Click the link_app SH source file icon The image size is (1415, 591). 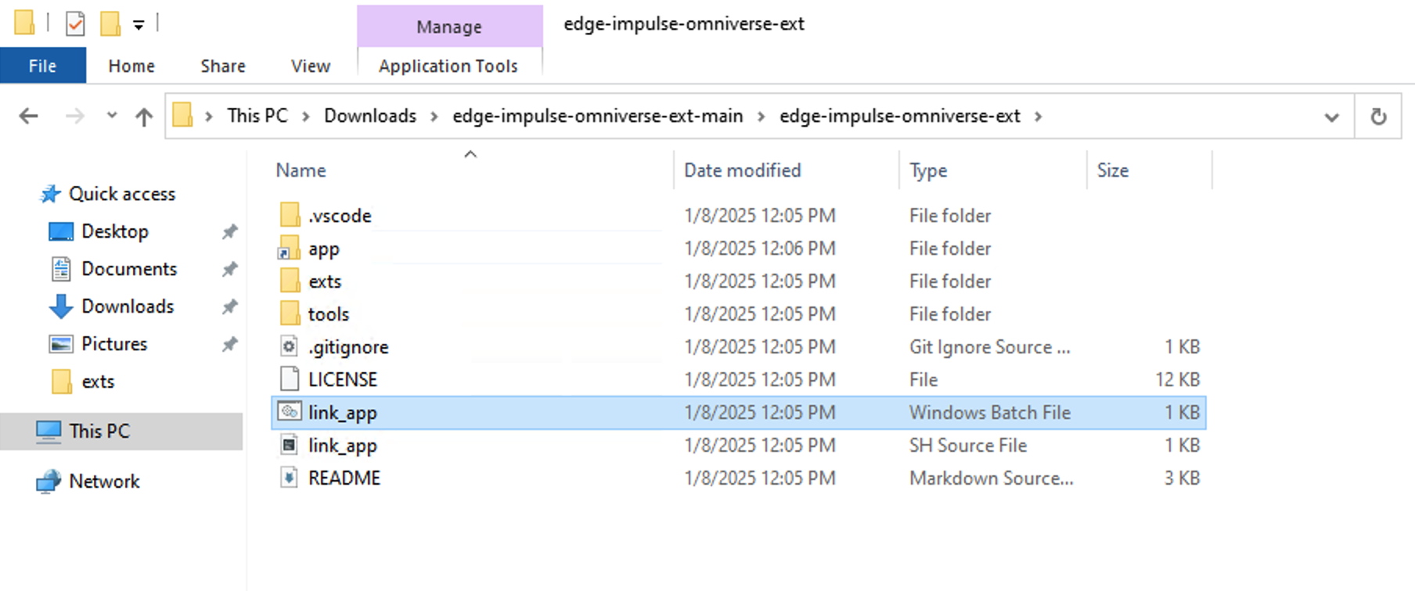point(290,445)
